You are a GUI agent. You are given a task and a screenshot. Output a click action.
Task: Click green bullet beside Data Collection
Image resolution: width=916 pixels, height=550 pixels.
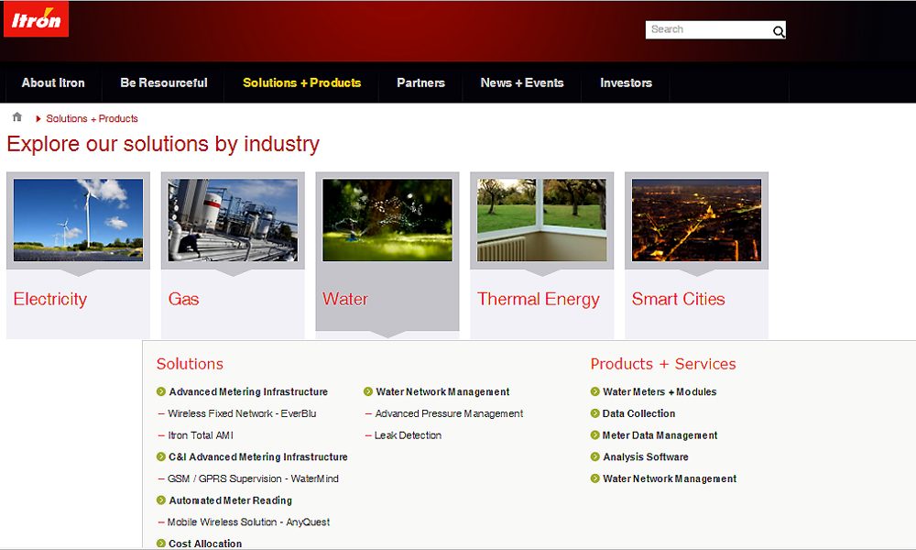595,413
